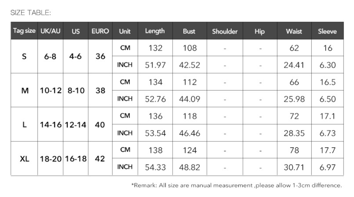Image resolution: width=354 pixels, height=197 pixels.
Task: Select the Length column header
Action: [155, 31]
